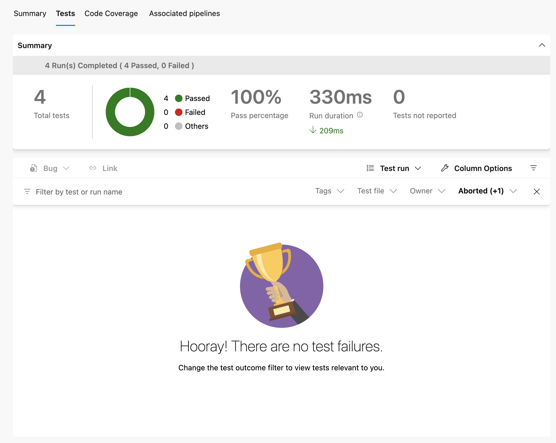Click the Total tests label

tap(52, 116)
